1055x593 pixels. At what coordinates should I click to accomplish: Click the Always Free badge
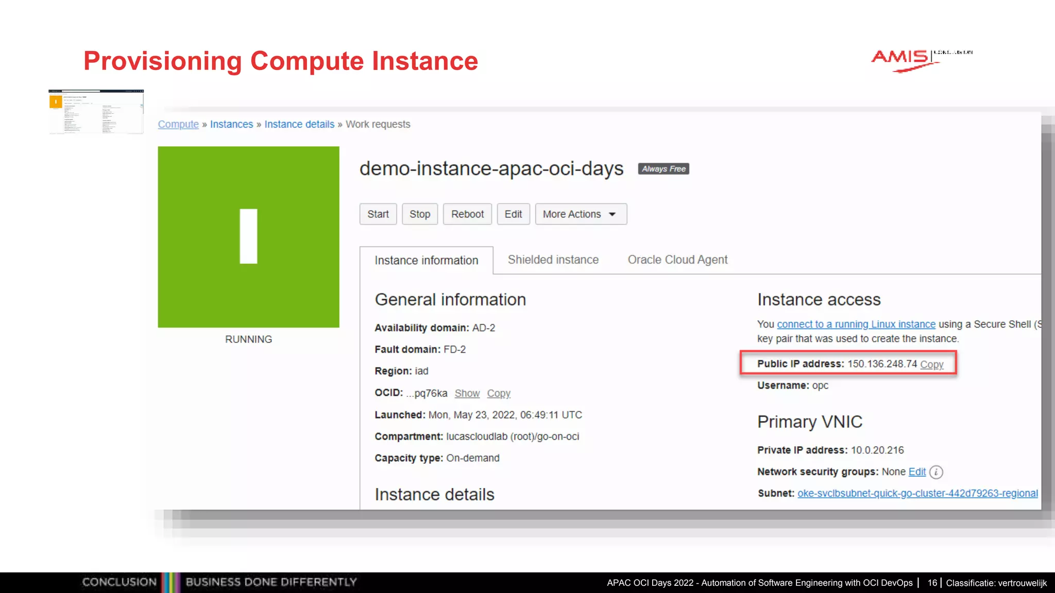click(x=663, y=169)
